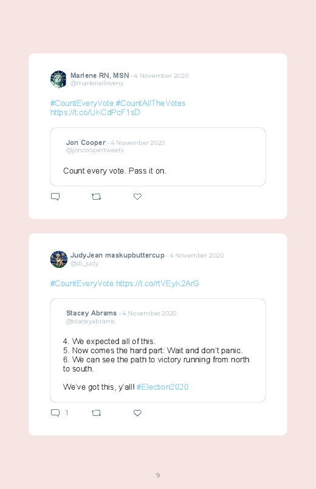
Task: Open Jon Cooper's profile name
Action: point(86,142)
